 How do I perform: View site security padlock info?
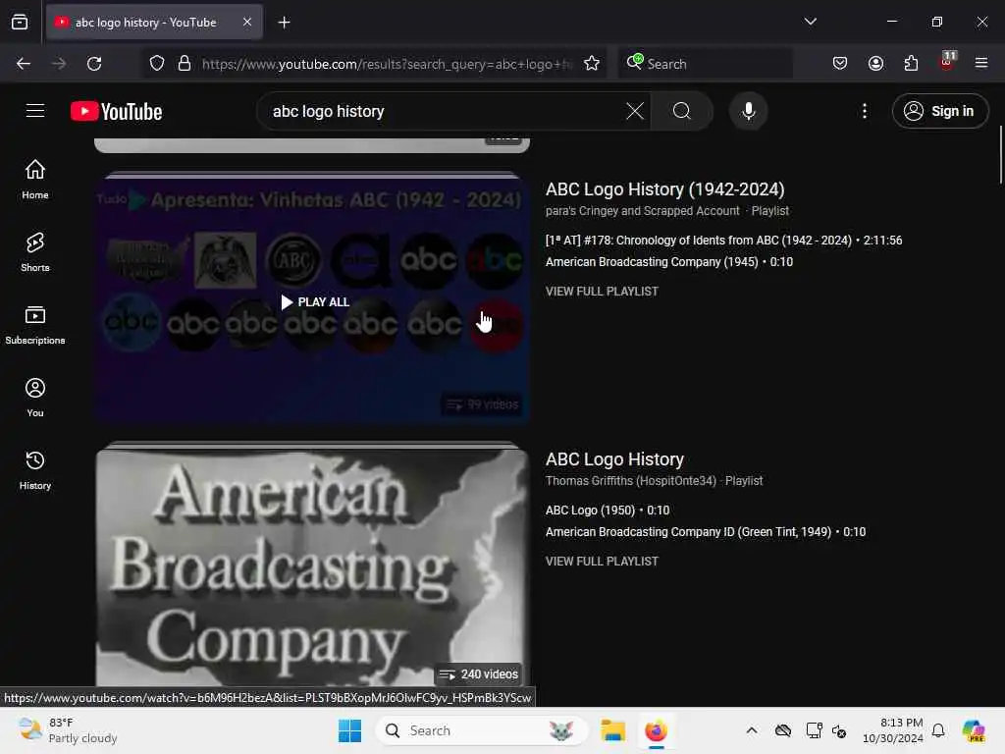click(x=185, y=64)
